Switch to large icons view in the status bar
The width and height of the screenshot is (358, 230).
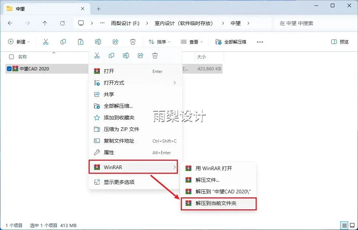tap(352, 225)
